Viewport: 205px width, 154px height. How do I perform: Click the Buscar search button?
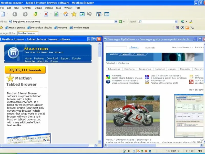pyautogui.click(x=134, y=47)
